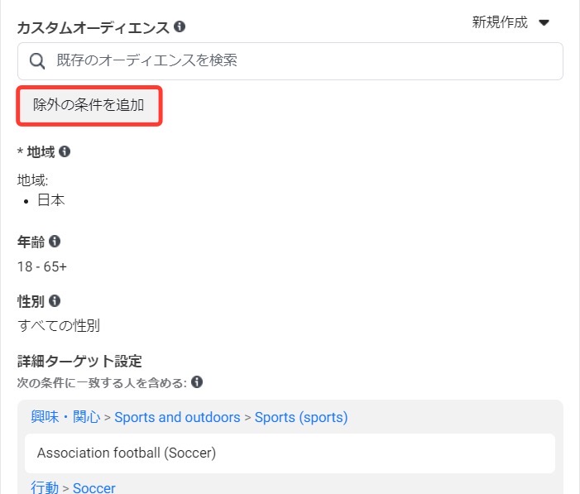Click info icon next to 年齢
Screen dimensions: 580x494
55,242
